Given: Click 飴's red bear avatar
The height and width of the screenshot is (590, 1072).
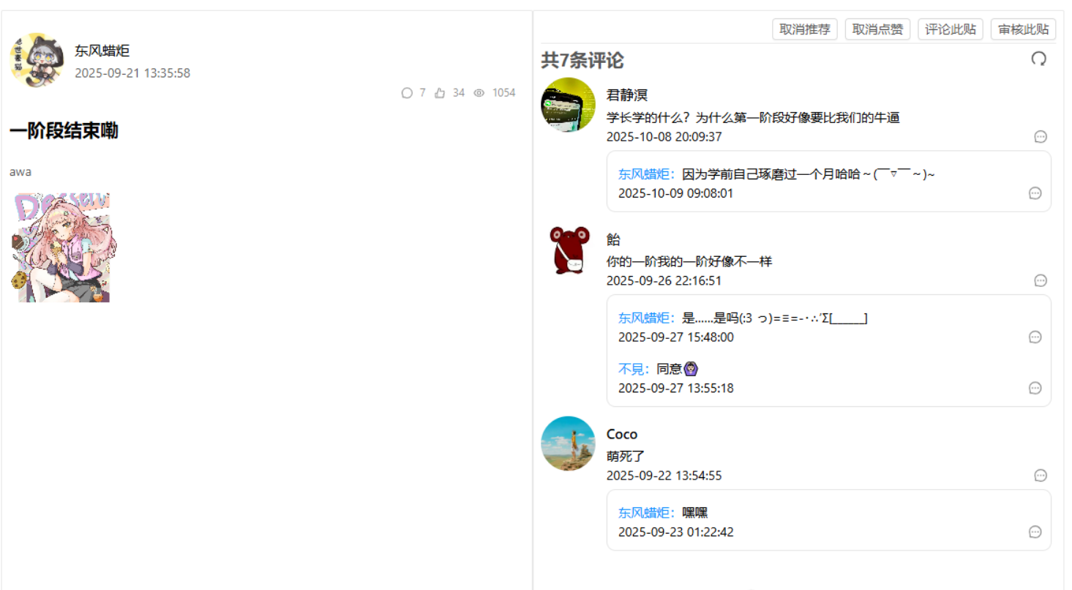Looking at the screenshot, I should pyautogui.click(x=568, y=250).
